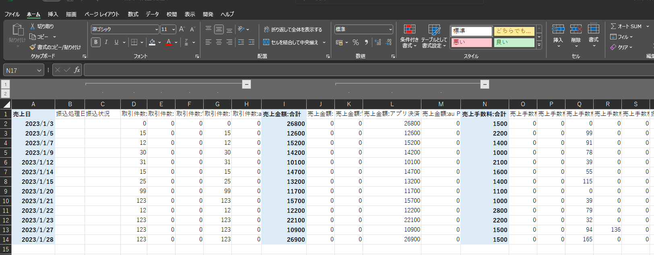Open the number format dropdown 標準
This screenshot has width=654, height=255.
[390, 29]
